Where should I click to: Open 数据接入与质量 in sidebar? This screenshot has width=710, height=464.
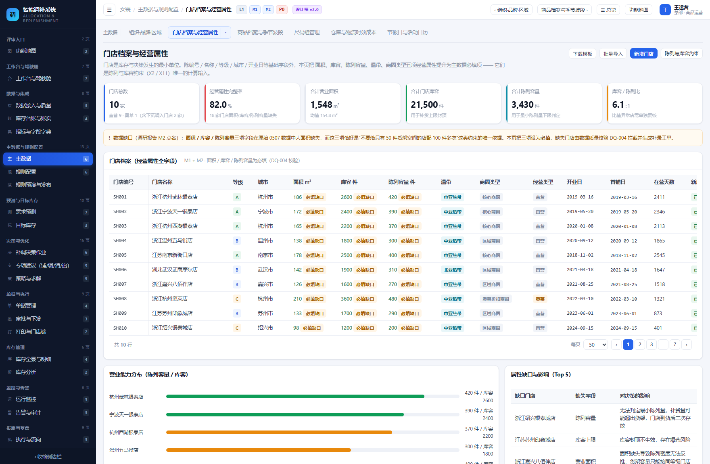click(x=48, y=106)
